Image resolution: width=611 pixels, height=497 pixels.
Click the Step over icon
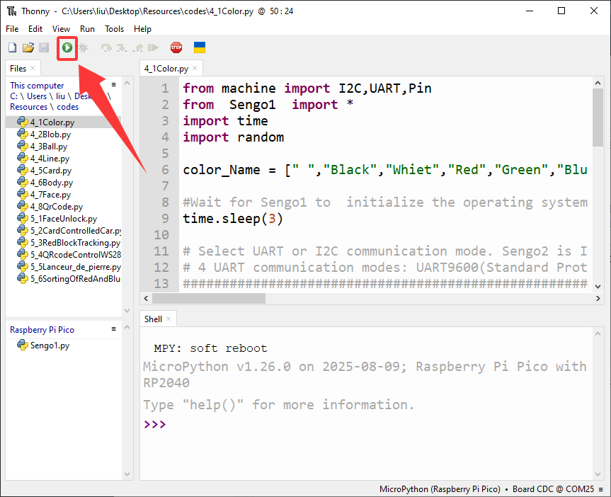click(106, 47)
